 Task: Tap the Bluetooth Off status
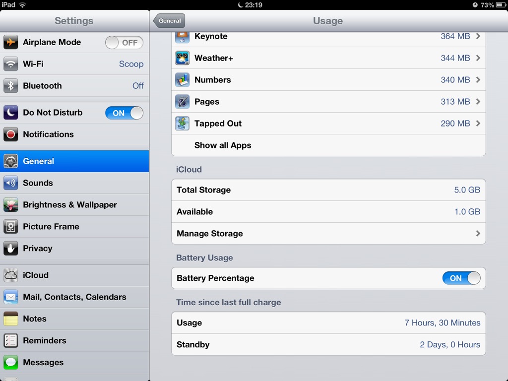pyautogui.click(x=138, y=85)
